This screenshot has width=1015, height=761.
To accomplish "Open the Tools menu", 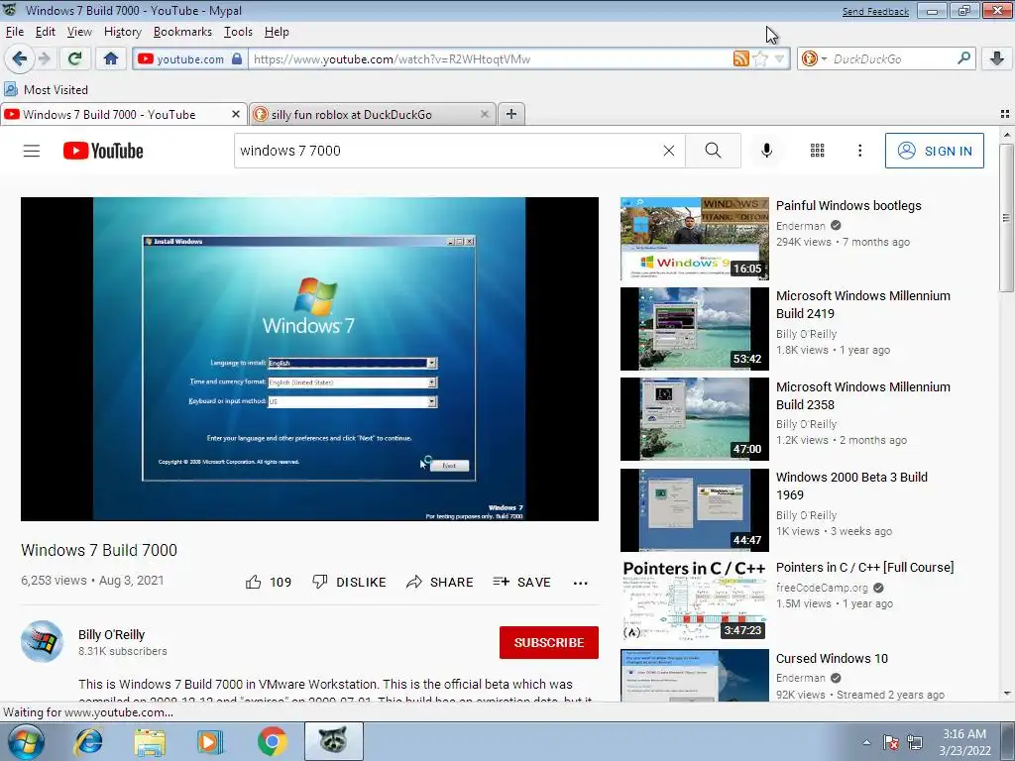I will coord(238,32).
